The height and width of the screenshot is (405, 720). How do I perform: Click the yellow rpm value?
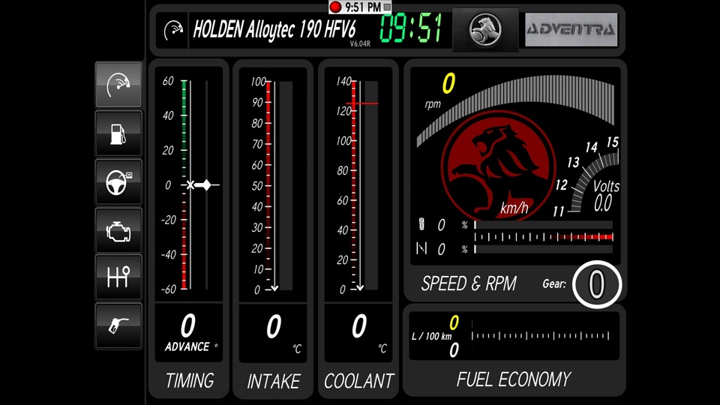[x=448, y=83]
